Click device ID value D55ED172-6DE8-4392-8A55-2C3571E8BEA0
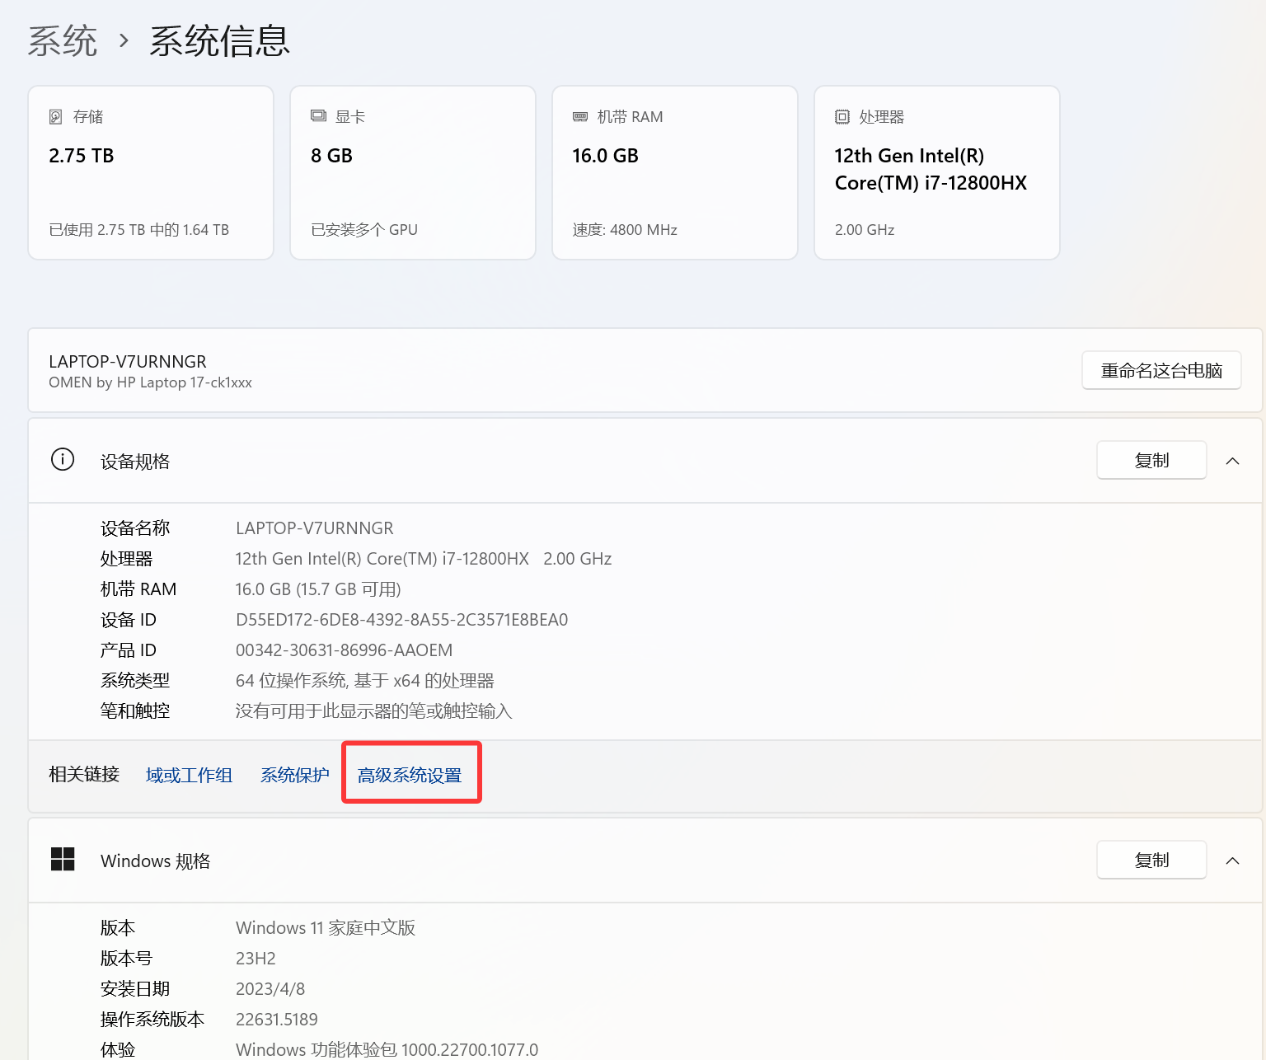 pyautogui.click(x=401, y=620)
